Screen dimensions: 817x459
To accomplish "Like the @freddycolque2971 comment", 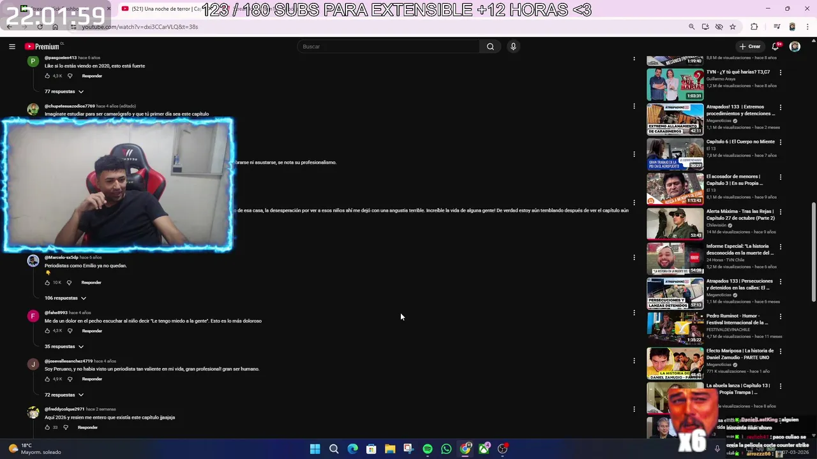I will pyautogui.click(x=47, y=427).
